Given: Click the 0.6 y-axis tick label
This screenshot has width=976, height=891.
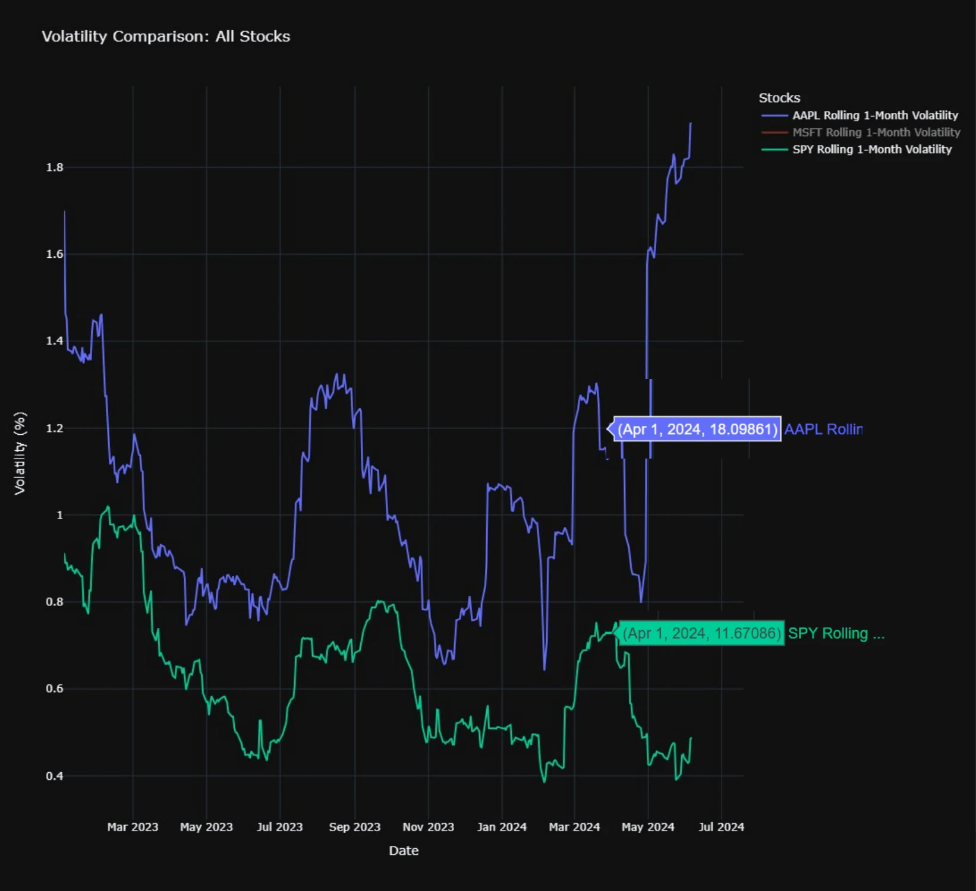Looking at the screenshot, I should click(x=55, y=688).
